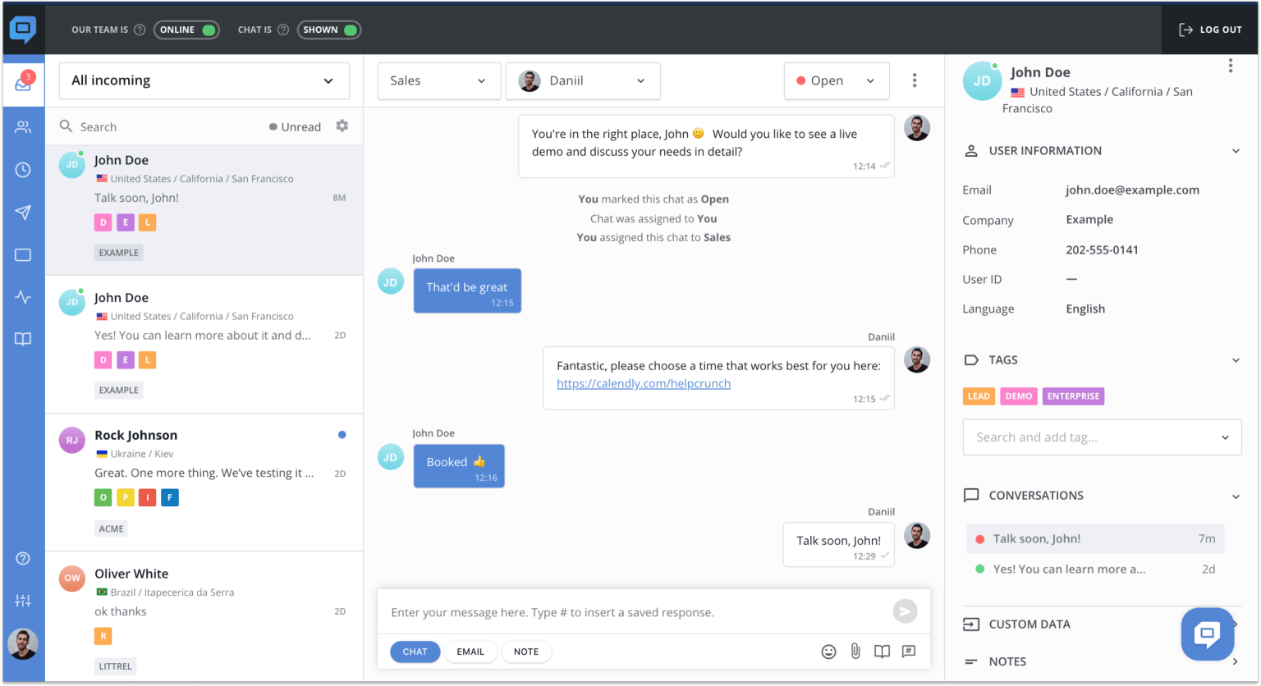The height and width of the screenshot is (686, 1261).
Task: Open the Knowledge Base book icon in sidebar
Action: tap(23, 339)
